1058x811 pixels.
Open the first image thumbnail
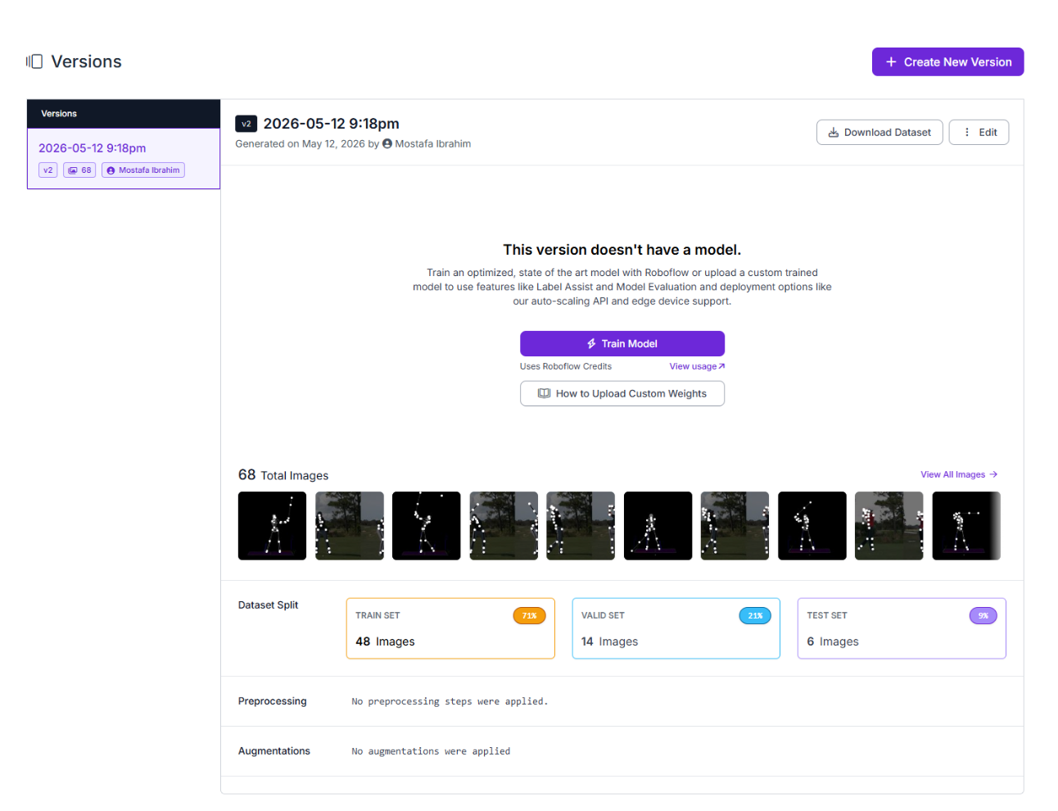point(272,526)
